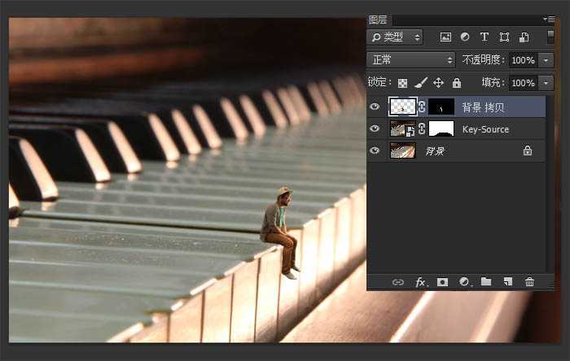Click the 不透明度 100% opacity field

tap(523, 60)
